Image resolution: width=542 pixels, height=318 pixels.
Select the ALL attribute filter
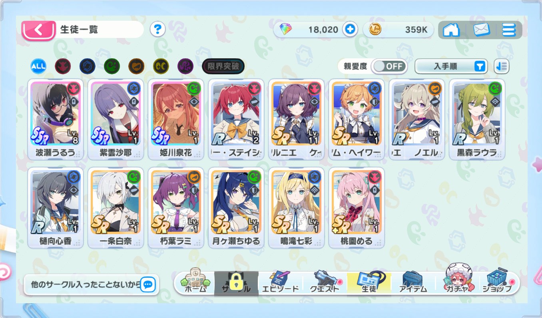click(38, 66)
